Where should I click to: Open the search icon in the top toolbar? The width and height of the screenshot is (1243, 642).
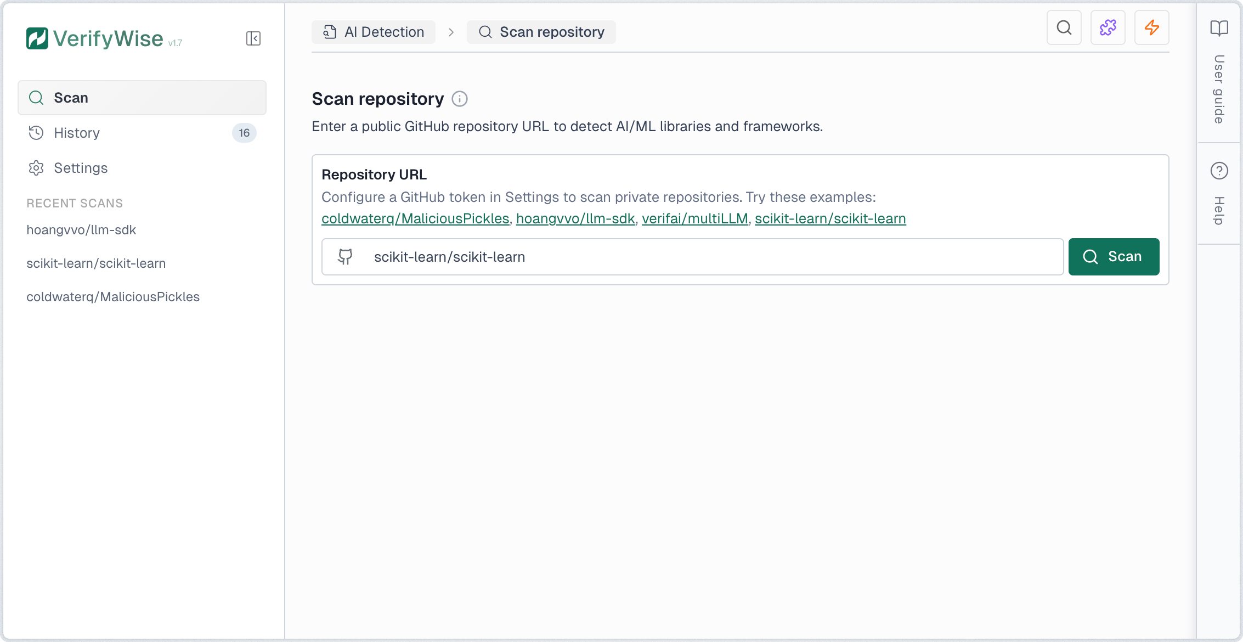click(x=1064, y=27)
